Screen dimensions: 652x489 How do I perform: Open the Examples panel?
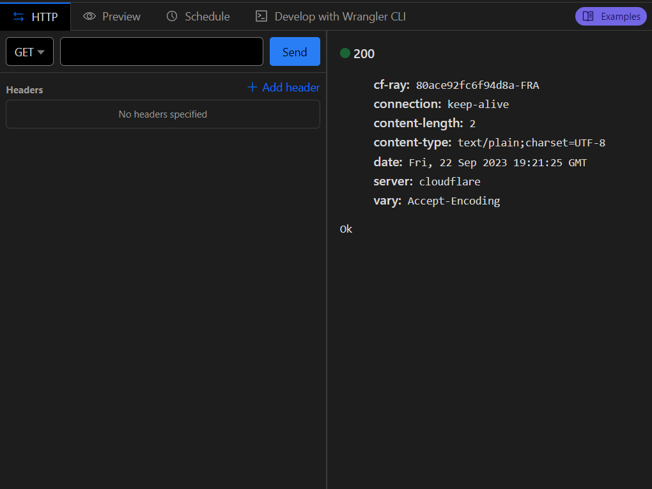tap(610, 16)
